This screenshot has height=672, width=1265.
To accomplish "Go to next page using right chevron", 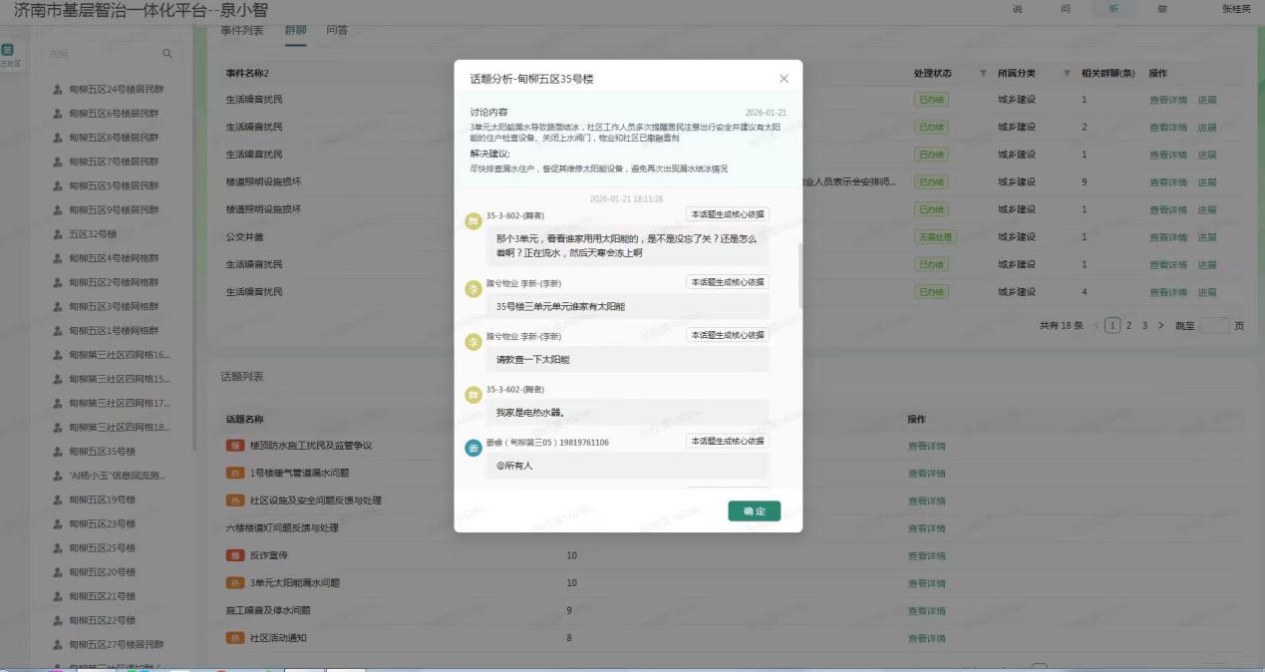I will [x=1161, y=325].
